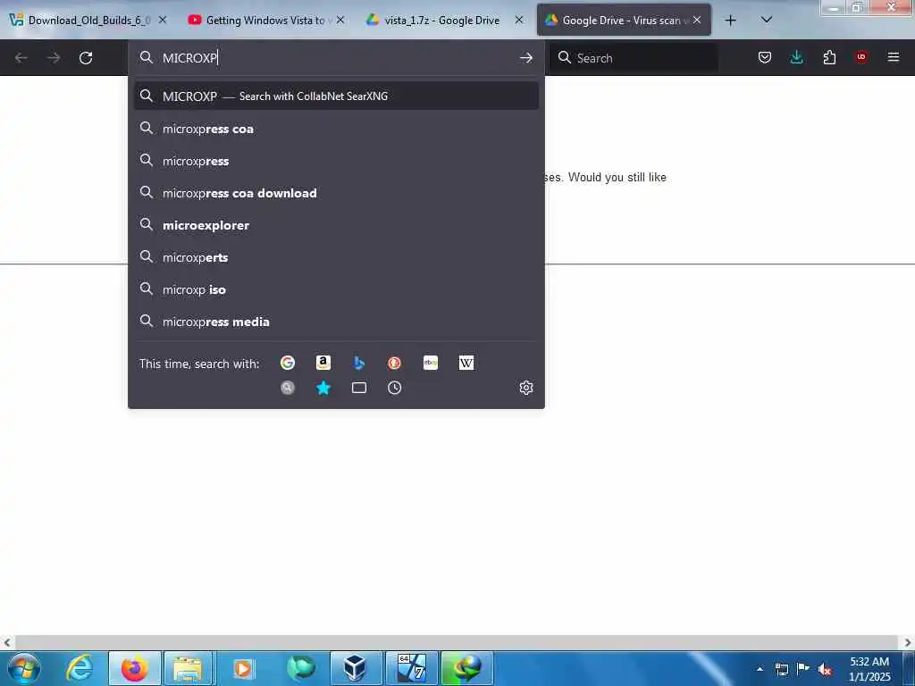This screenshot has width=915, height=686.
Task: Select suggestion microxperts
Action: (x=336, y=256)
